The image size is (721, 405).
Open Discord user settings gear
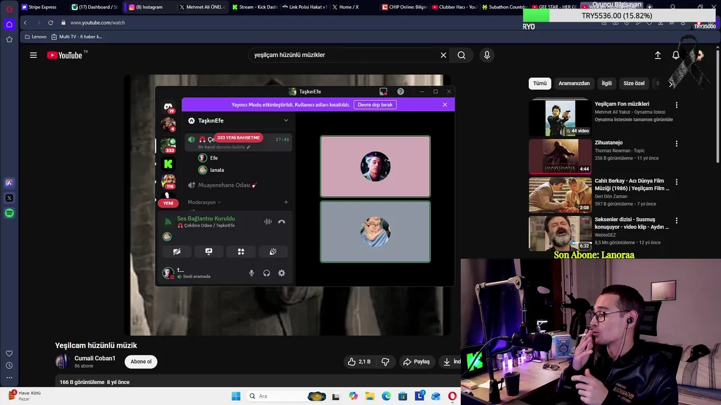tap(282, 273)
